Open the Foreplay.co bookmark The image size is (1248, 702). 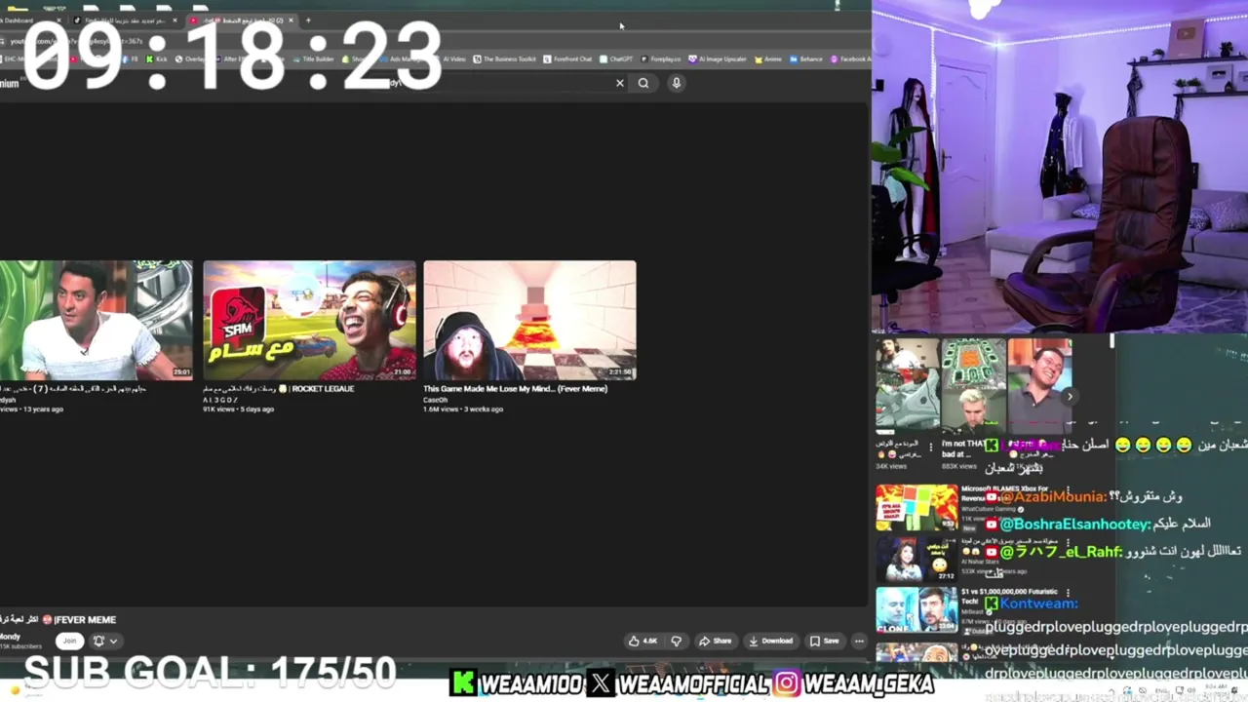tap(661, 58)
